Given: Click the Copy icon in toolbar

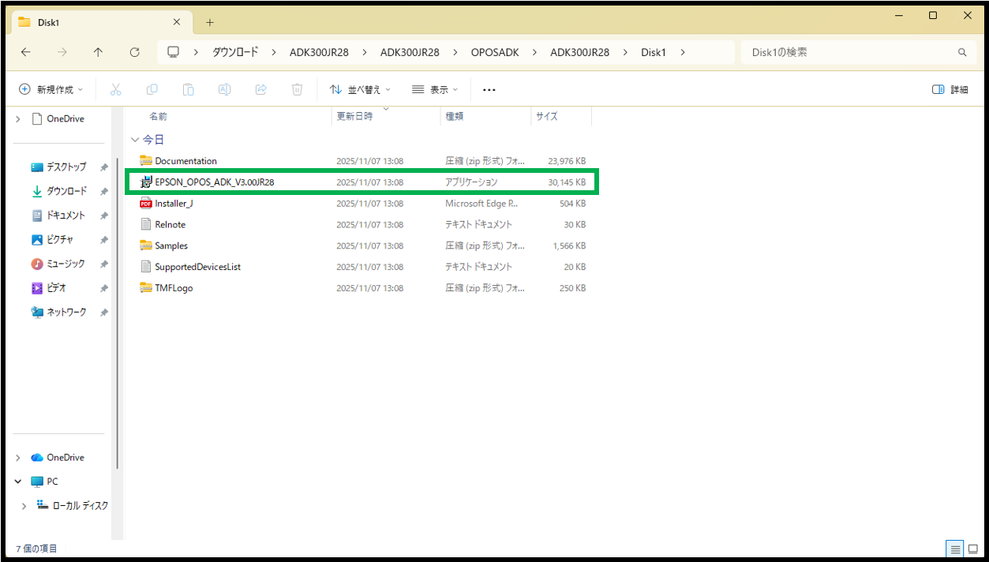Looking at the screenshot, I should click(152, 90).
